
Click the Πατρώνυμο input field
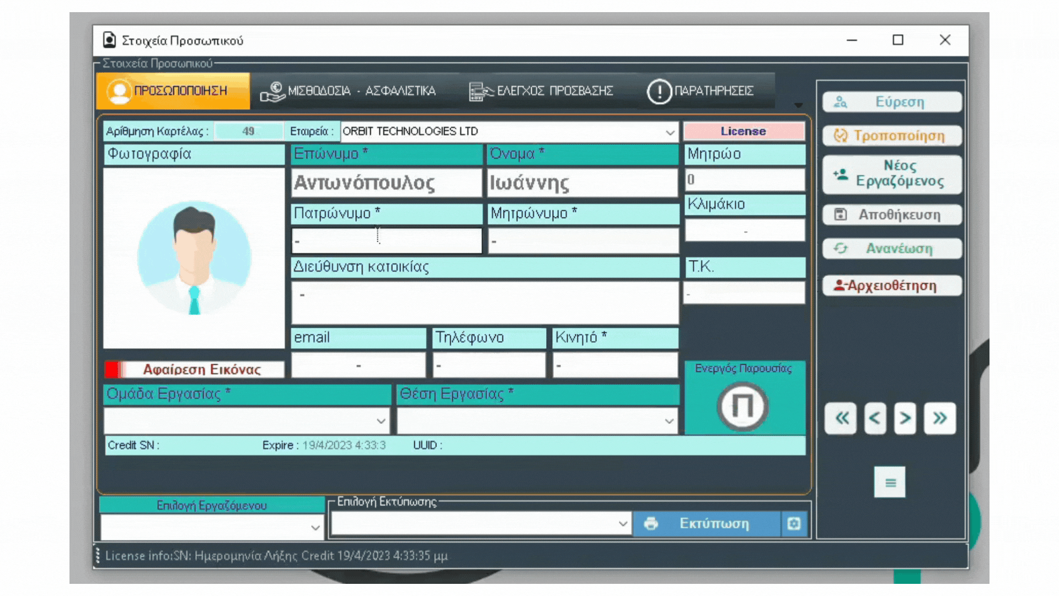(386, 241)
